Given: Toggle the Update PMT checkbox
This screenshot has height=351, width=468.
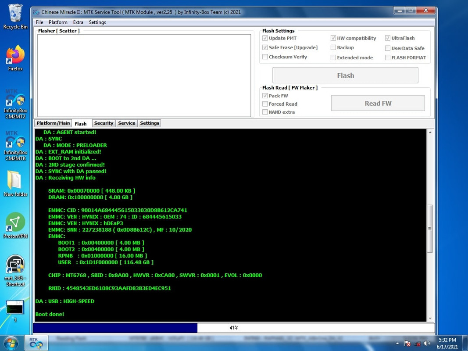Looking at the screenshot, I should point(265,38).
